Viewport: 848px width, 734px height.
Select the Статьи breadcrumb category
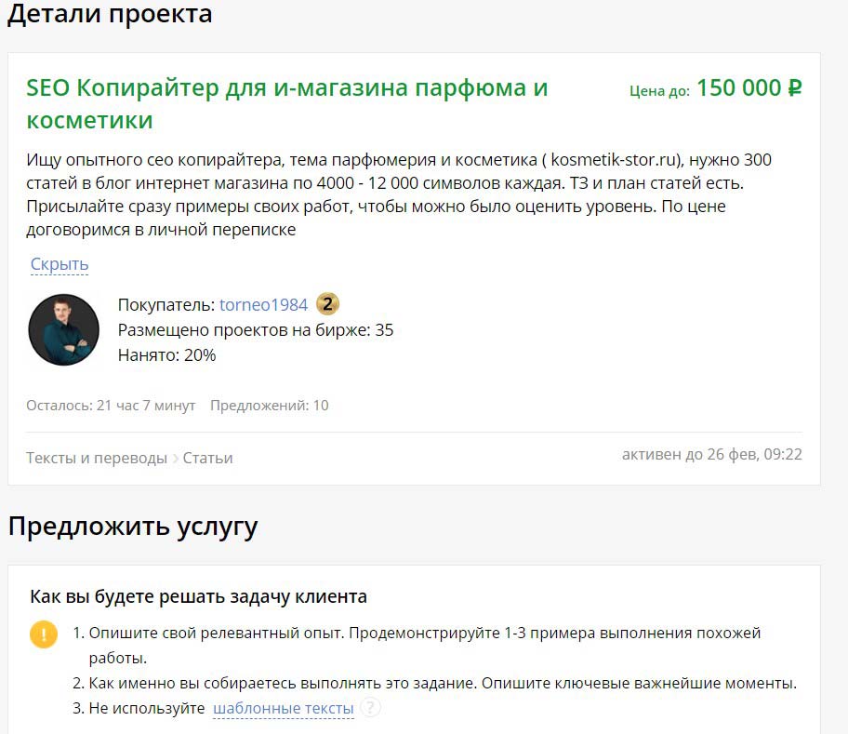click(208, 457)
